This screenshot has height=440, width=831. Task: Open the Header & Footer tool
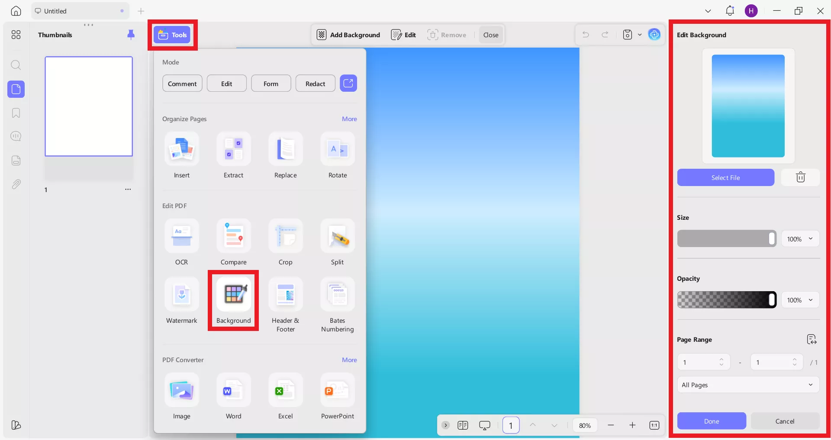(x=286, y=305)
